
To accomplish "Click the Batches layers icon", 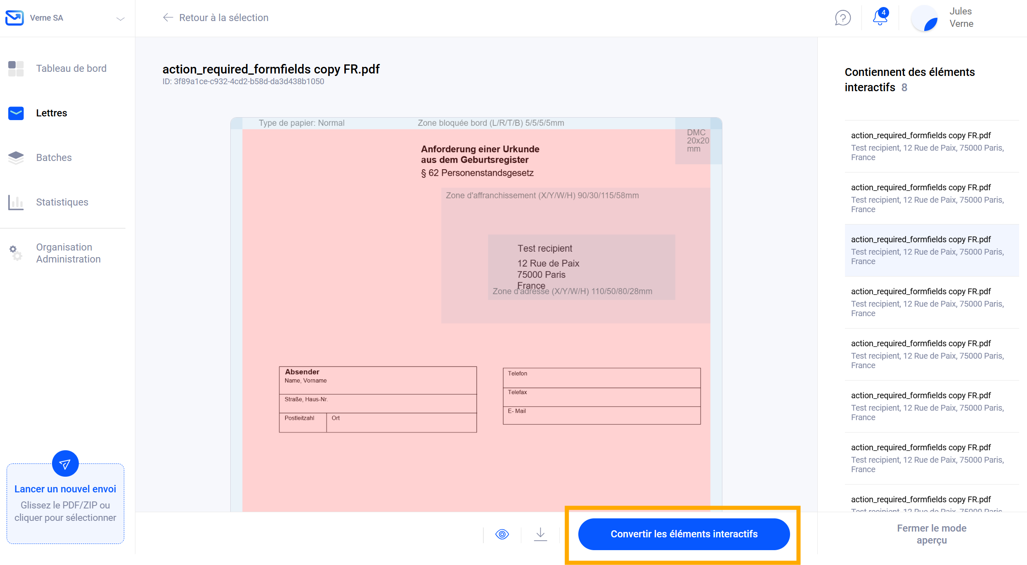I will [16, 158].
